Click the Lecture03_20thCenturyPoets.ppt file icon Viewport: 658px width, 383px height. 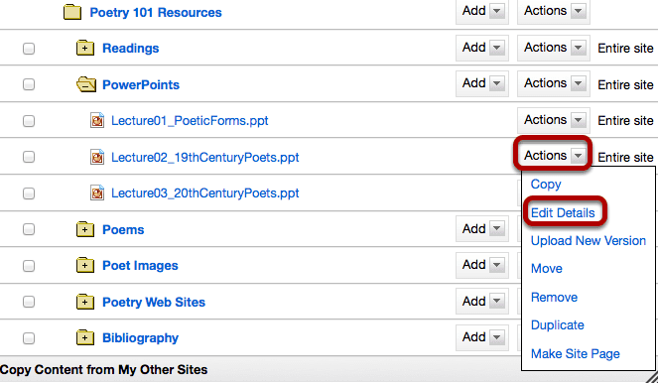pos(97,192)
